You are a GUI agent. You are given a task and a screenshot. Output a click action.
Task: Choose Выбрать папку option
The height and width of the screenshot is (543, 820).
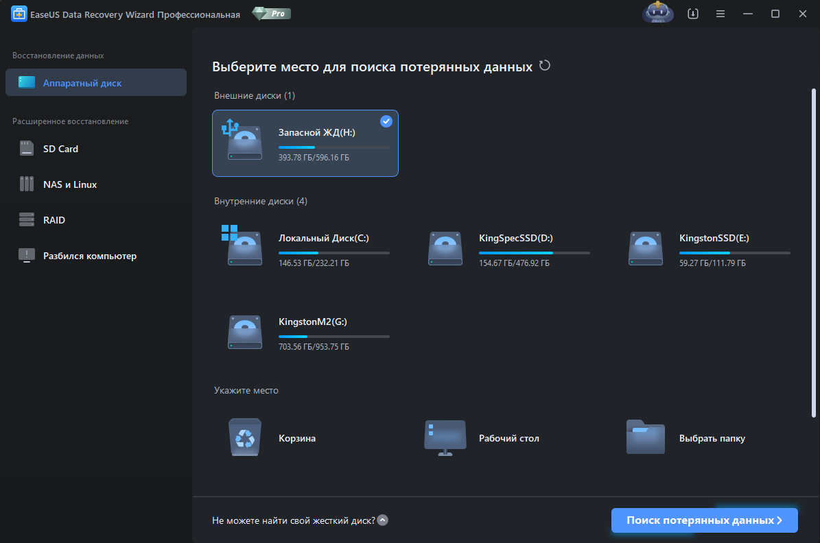point(712,439)
